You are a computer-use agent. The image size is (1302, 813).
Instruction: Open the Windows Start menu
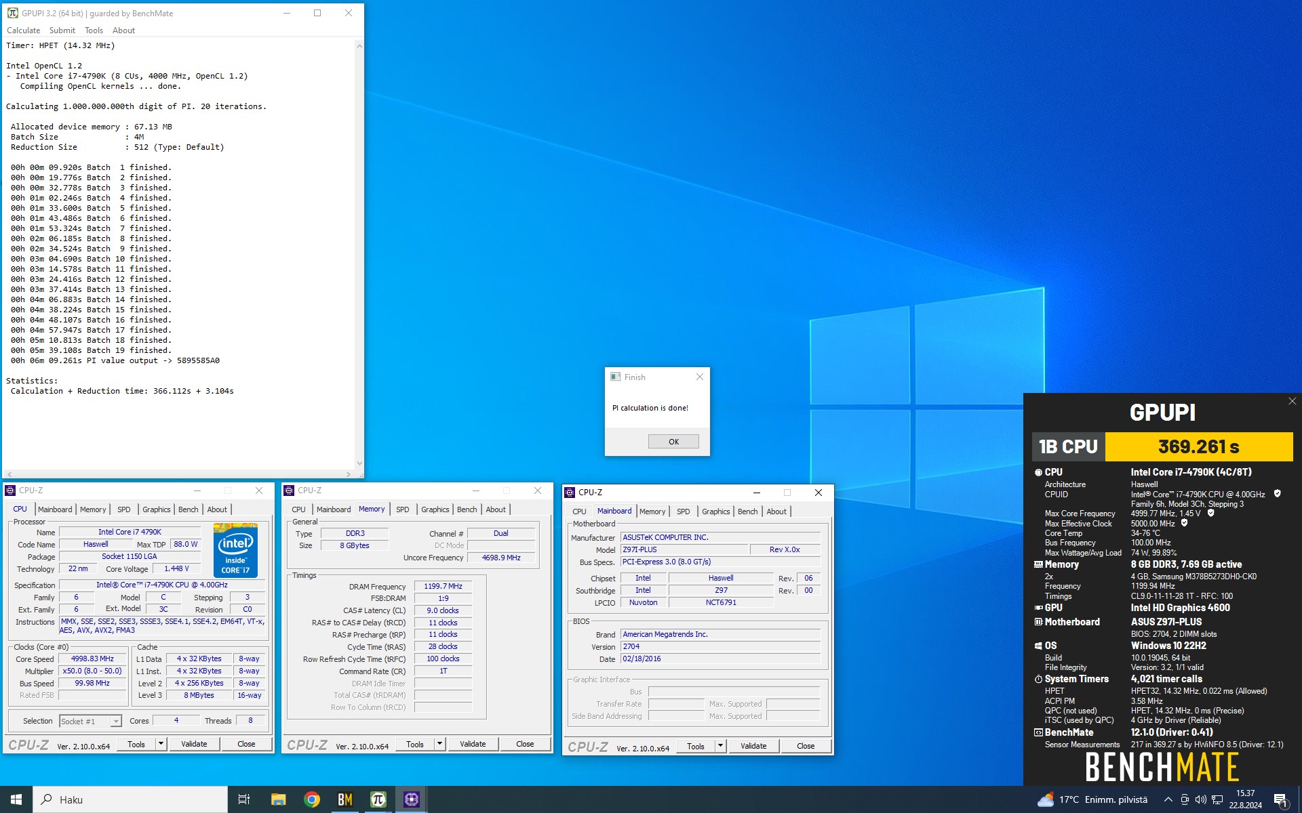[16, 799]
